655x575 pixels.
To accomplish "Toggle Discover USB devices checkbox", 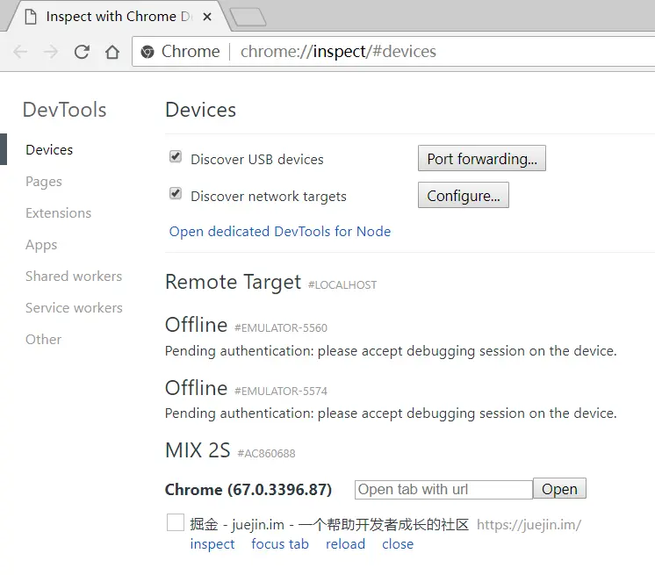I will point(176,156).
